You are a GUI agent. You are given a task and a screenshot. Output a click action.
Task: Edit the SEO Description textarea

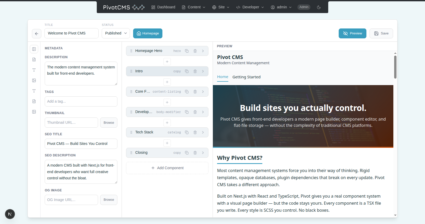[x=81, y=172]
